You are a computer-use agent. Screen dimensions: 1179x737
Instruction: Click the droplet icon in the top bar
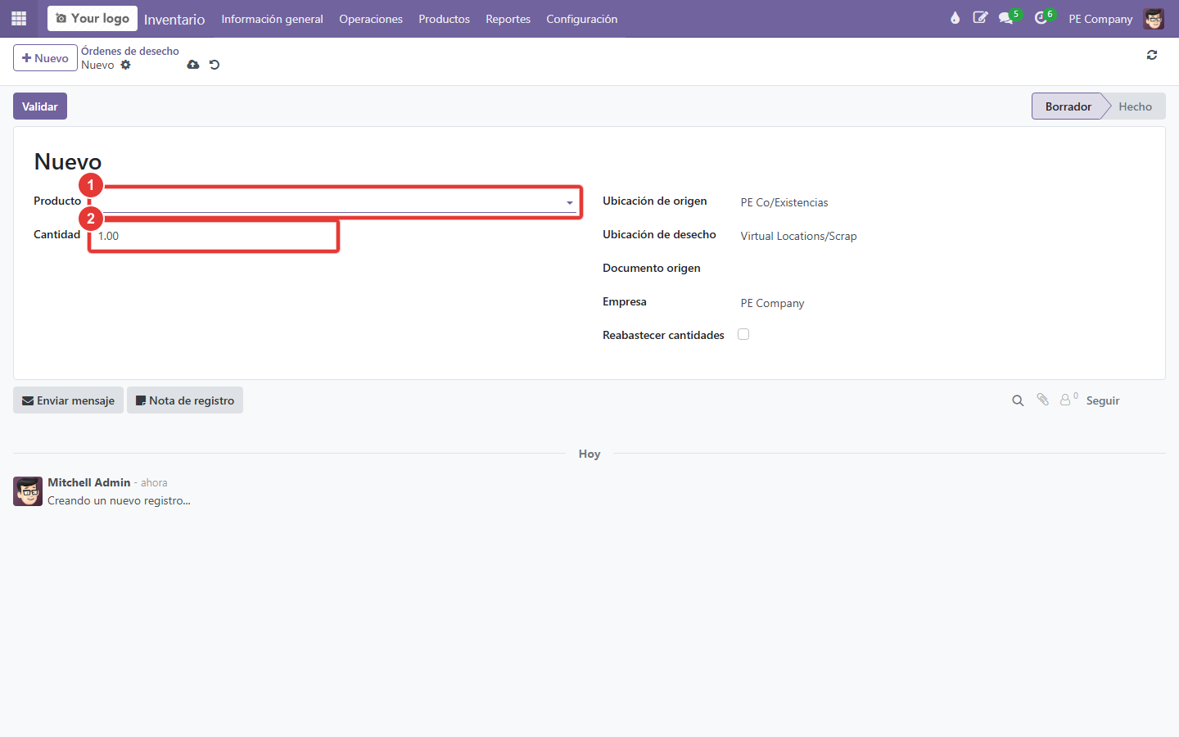955,18
